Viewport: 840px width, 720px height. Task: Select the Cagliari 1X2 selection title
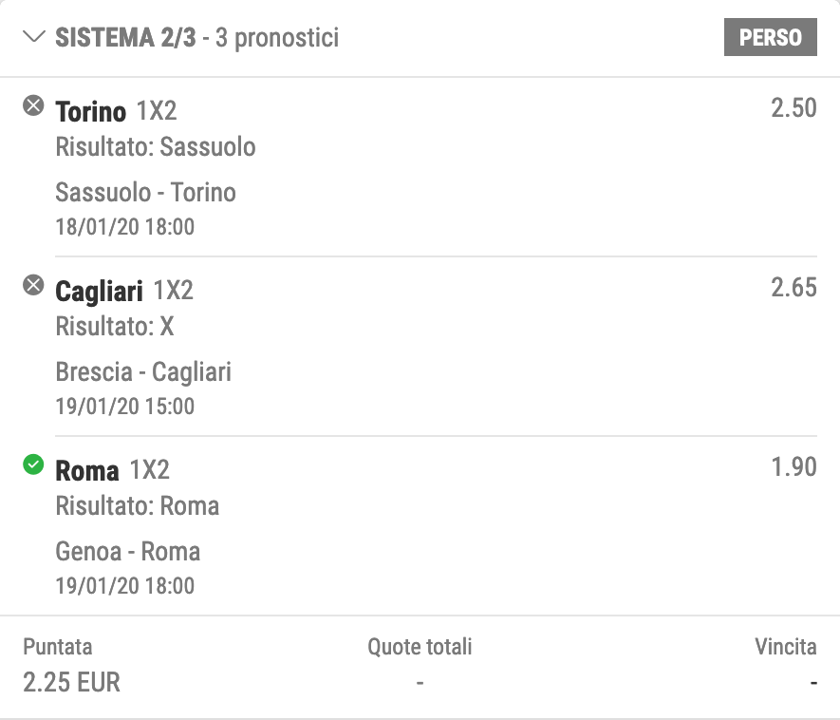(123, 291)
